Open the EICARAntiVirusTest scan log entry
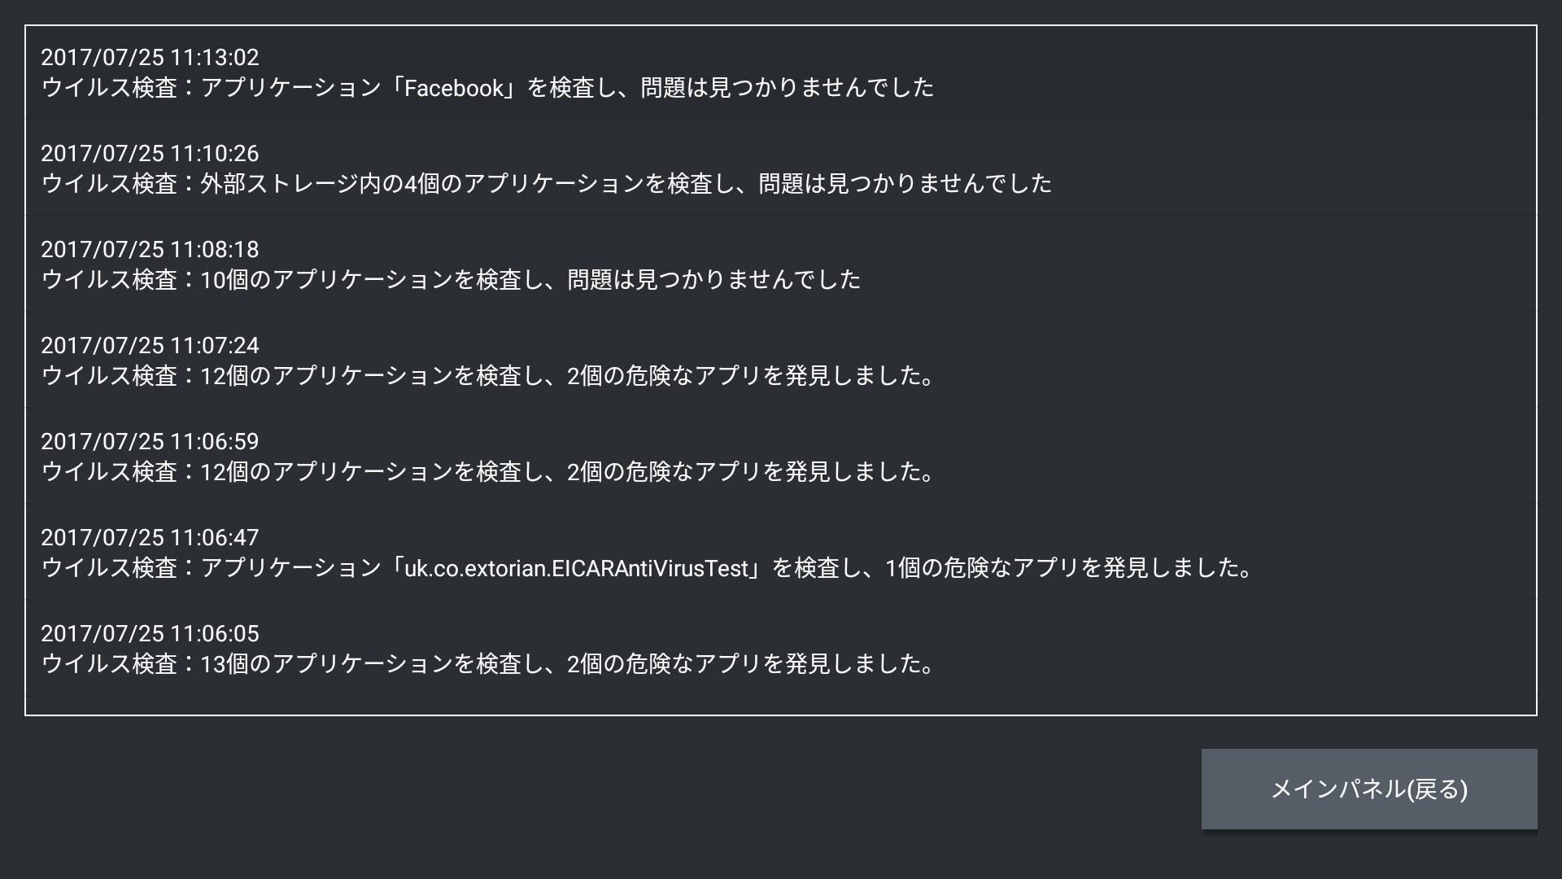 click(x=781, y=553)
